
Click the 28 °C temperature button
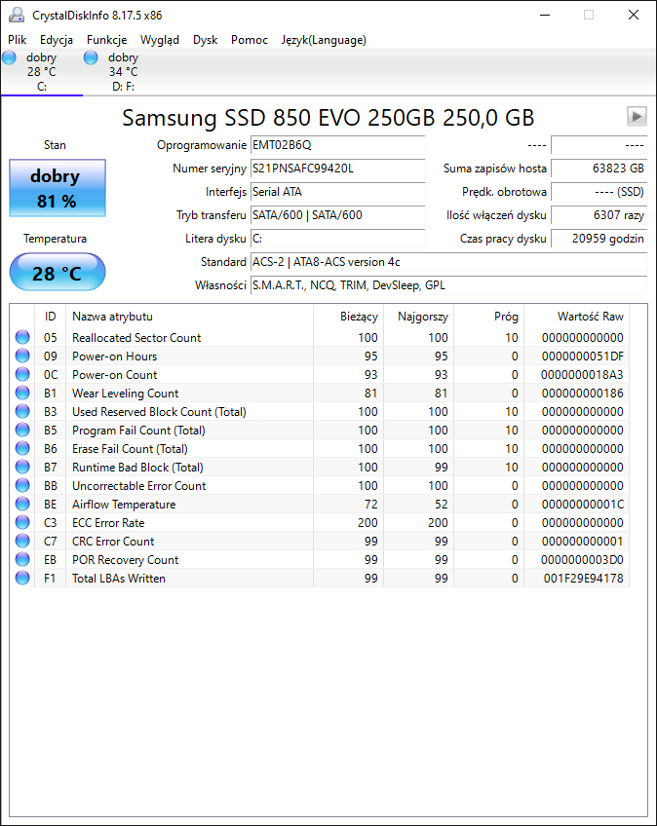[58, 272]
